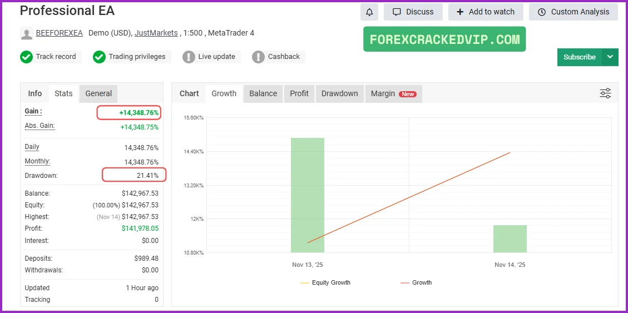
Task: Open the General tab
Action: click(x=98, y=93)
